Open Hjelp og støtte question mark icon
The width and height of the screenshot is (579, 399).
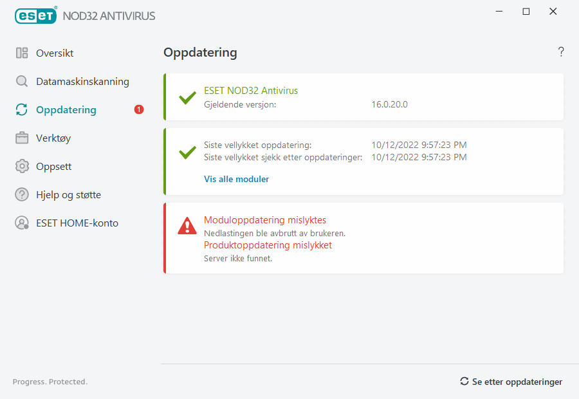[21, 194]
